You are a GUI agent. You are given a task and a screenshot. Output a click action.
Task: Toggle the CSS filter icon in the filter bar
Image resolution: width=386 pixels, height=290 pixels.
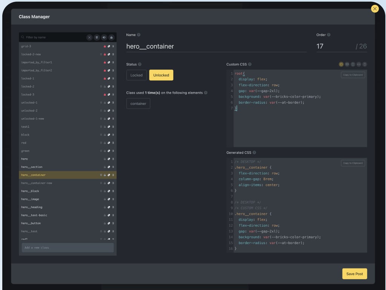97,37
